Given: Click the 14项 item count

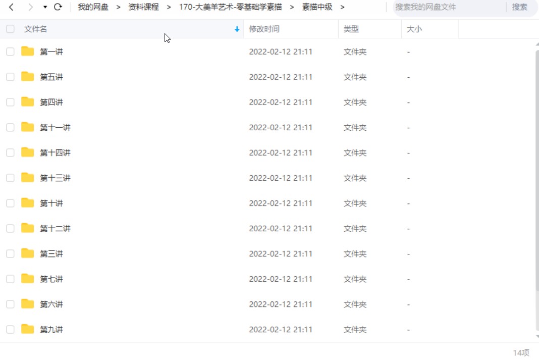Looking at the screenshot, I should click(x=521, y=353).
